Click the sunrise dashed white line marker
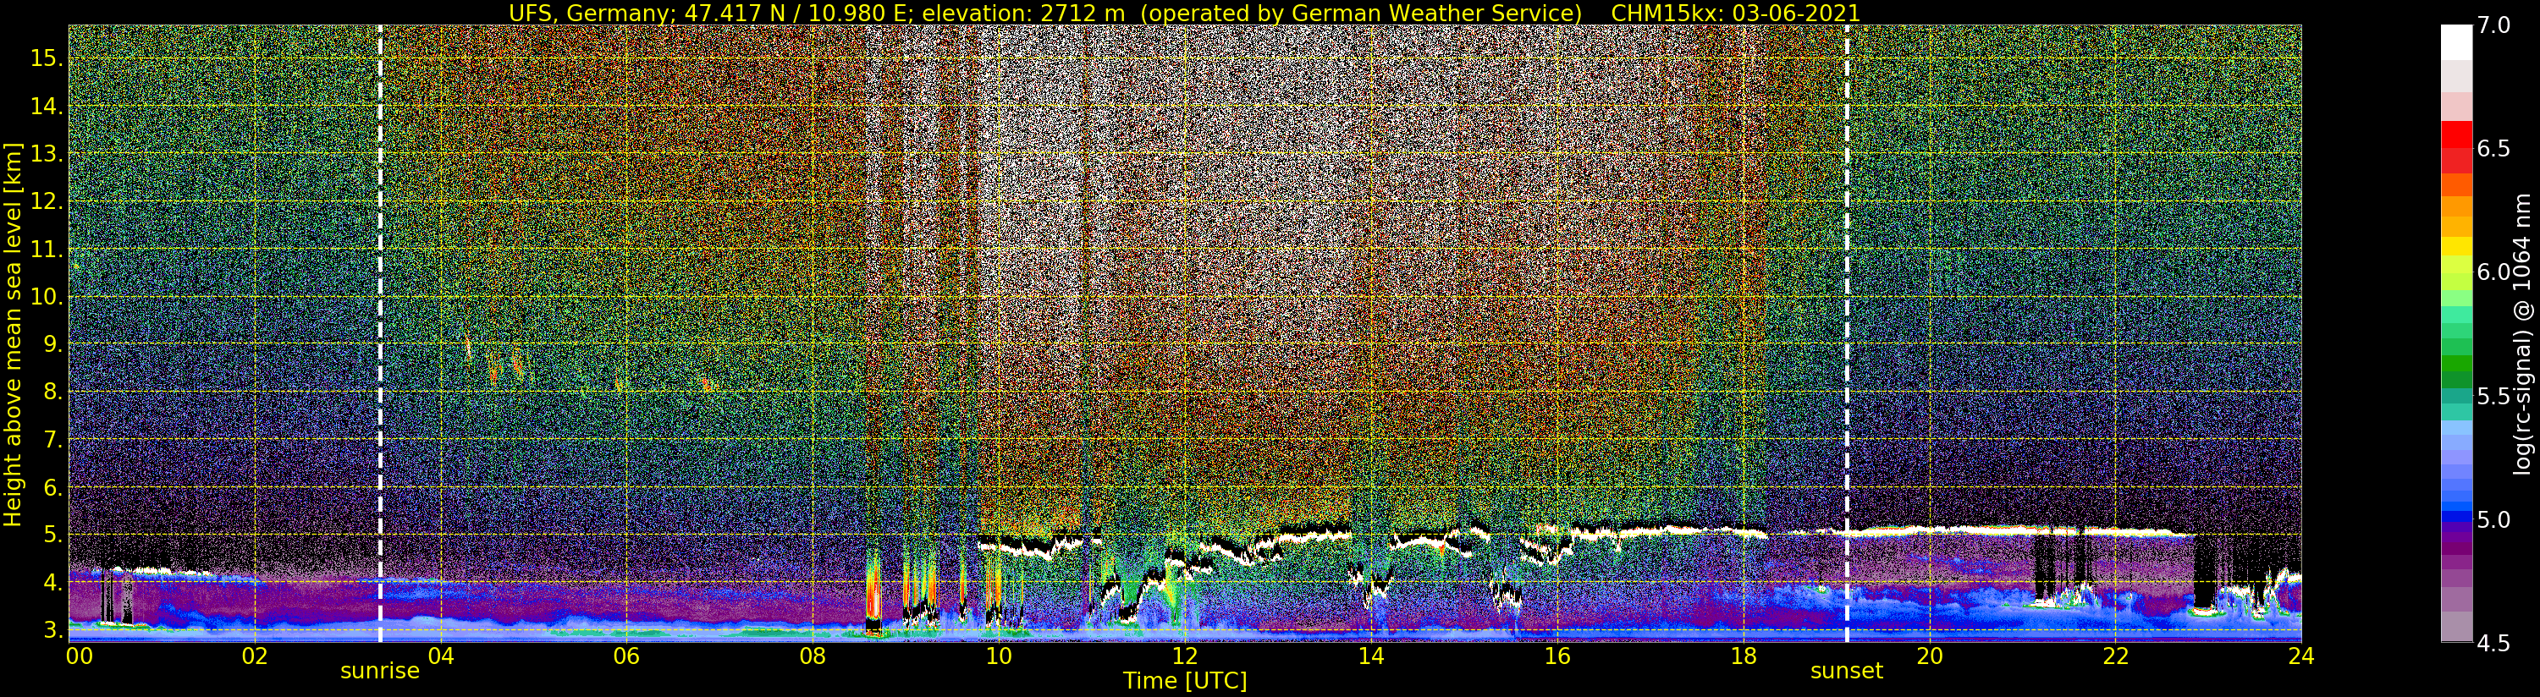The width and height of the screenshot is (2540, 697). pos(380,333)
